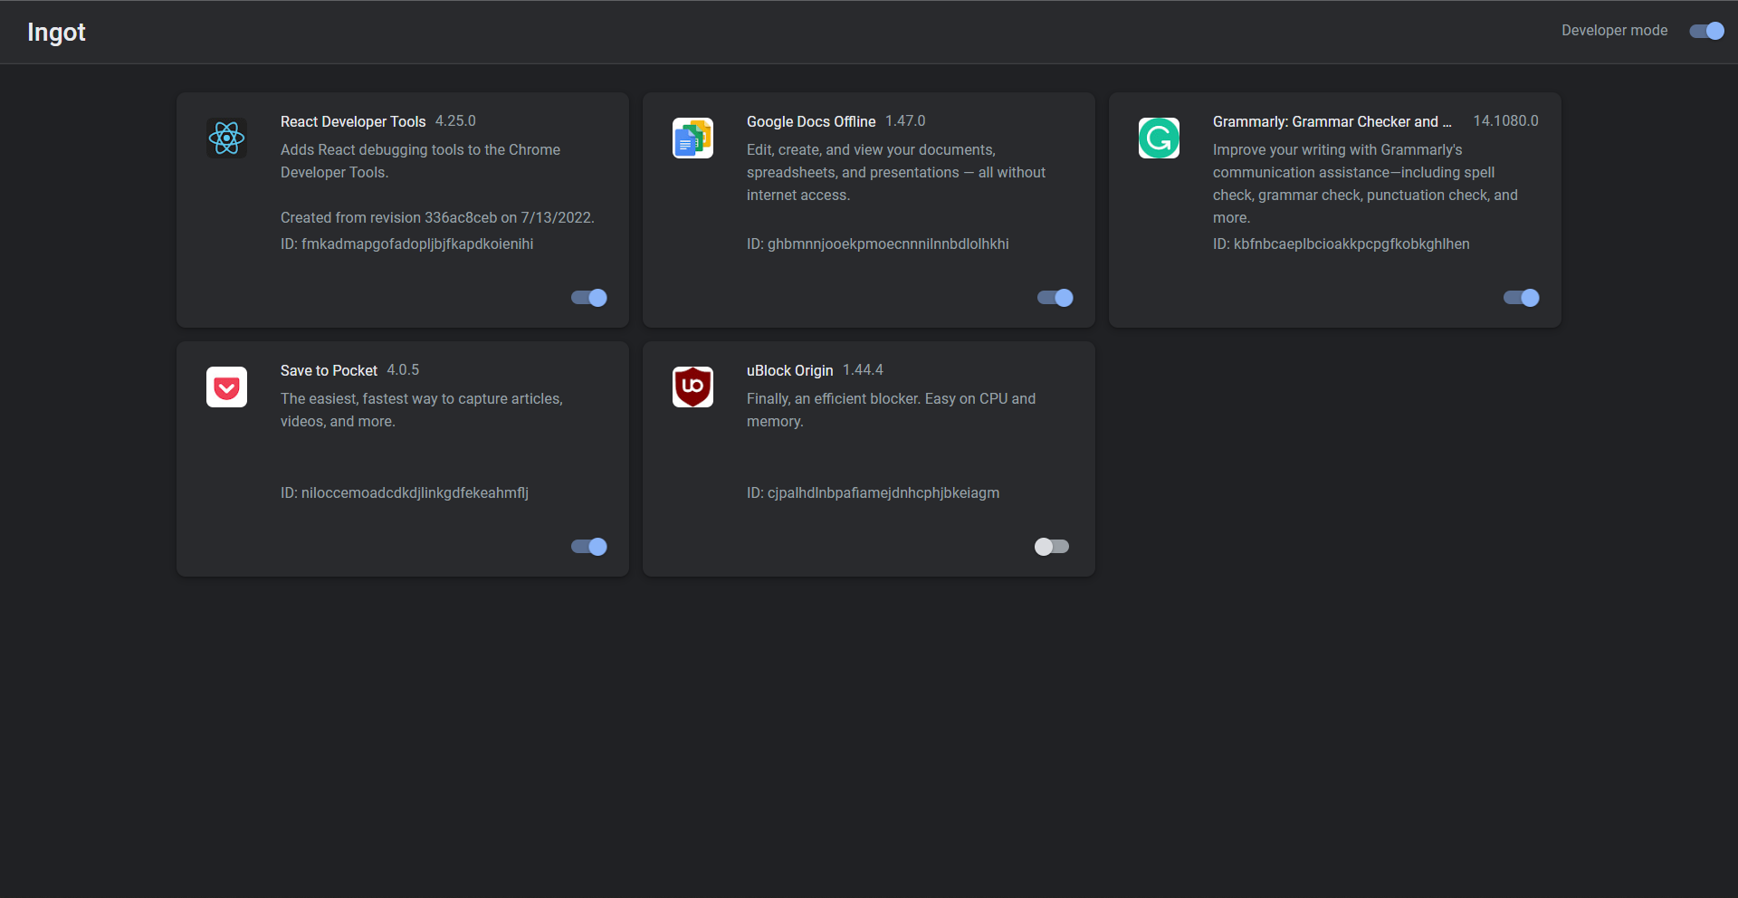
Task: Click the Google Docs Offline title
Action: 811,121
